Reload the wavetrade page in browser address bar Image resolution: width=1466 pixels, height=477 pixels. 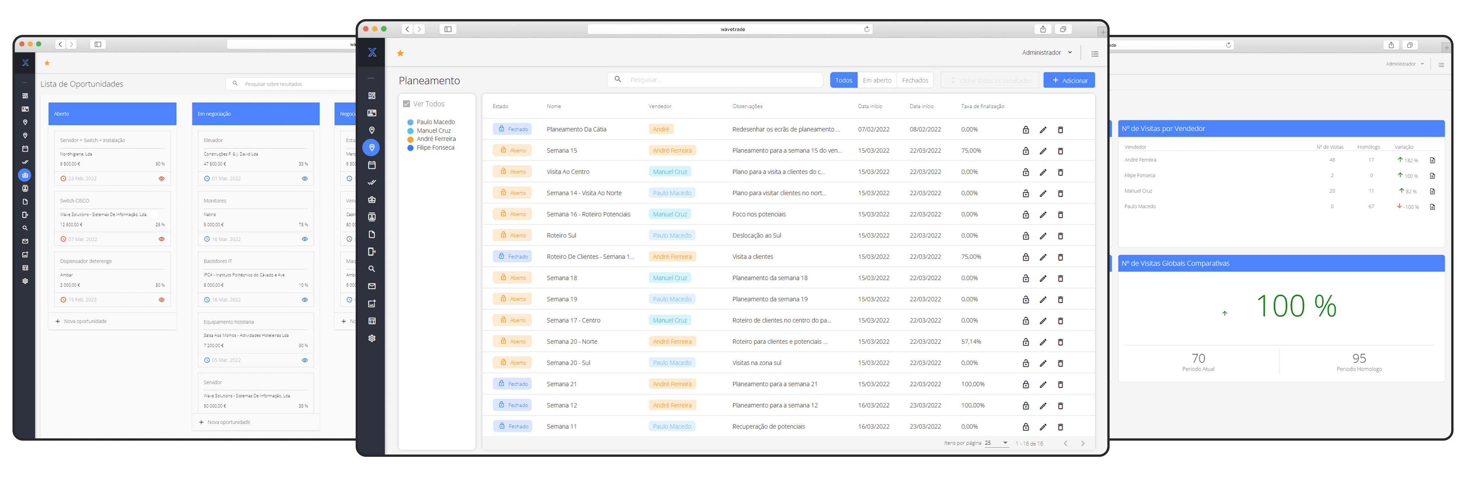[x=867, y=30]
